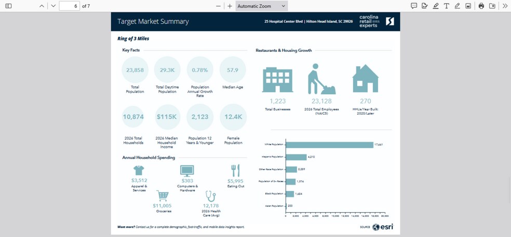Zoom out with the minus button
Viewport: 511px width, 237px height.
pos(218,6)
